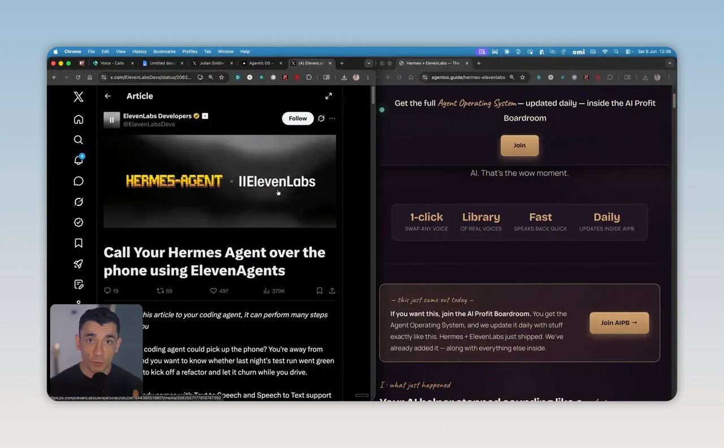Viewport: 724px width, 448px height.
Task: Open the Apple menu
Action: 55,51
